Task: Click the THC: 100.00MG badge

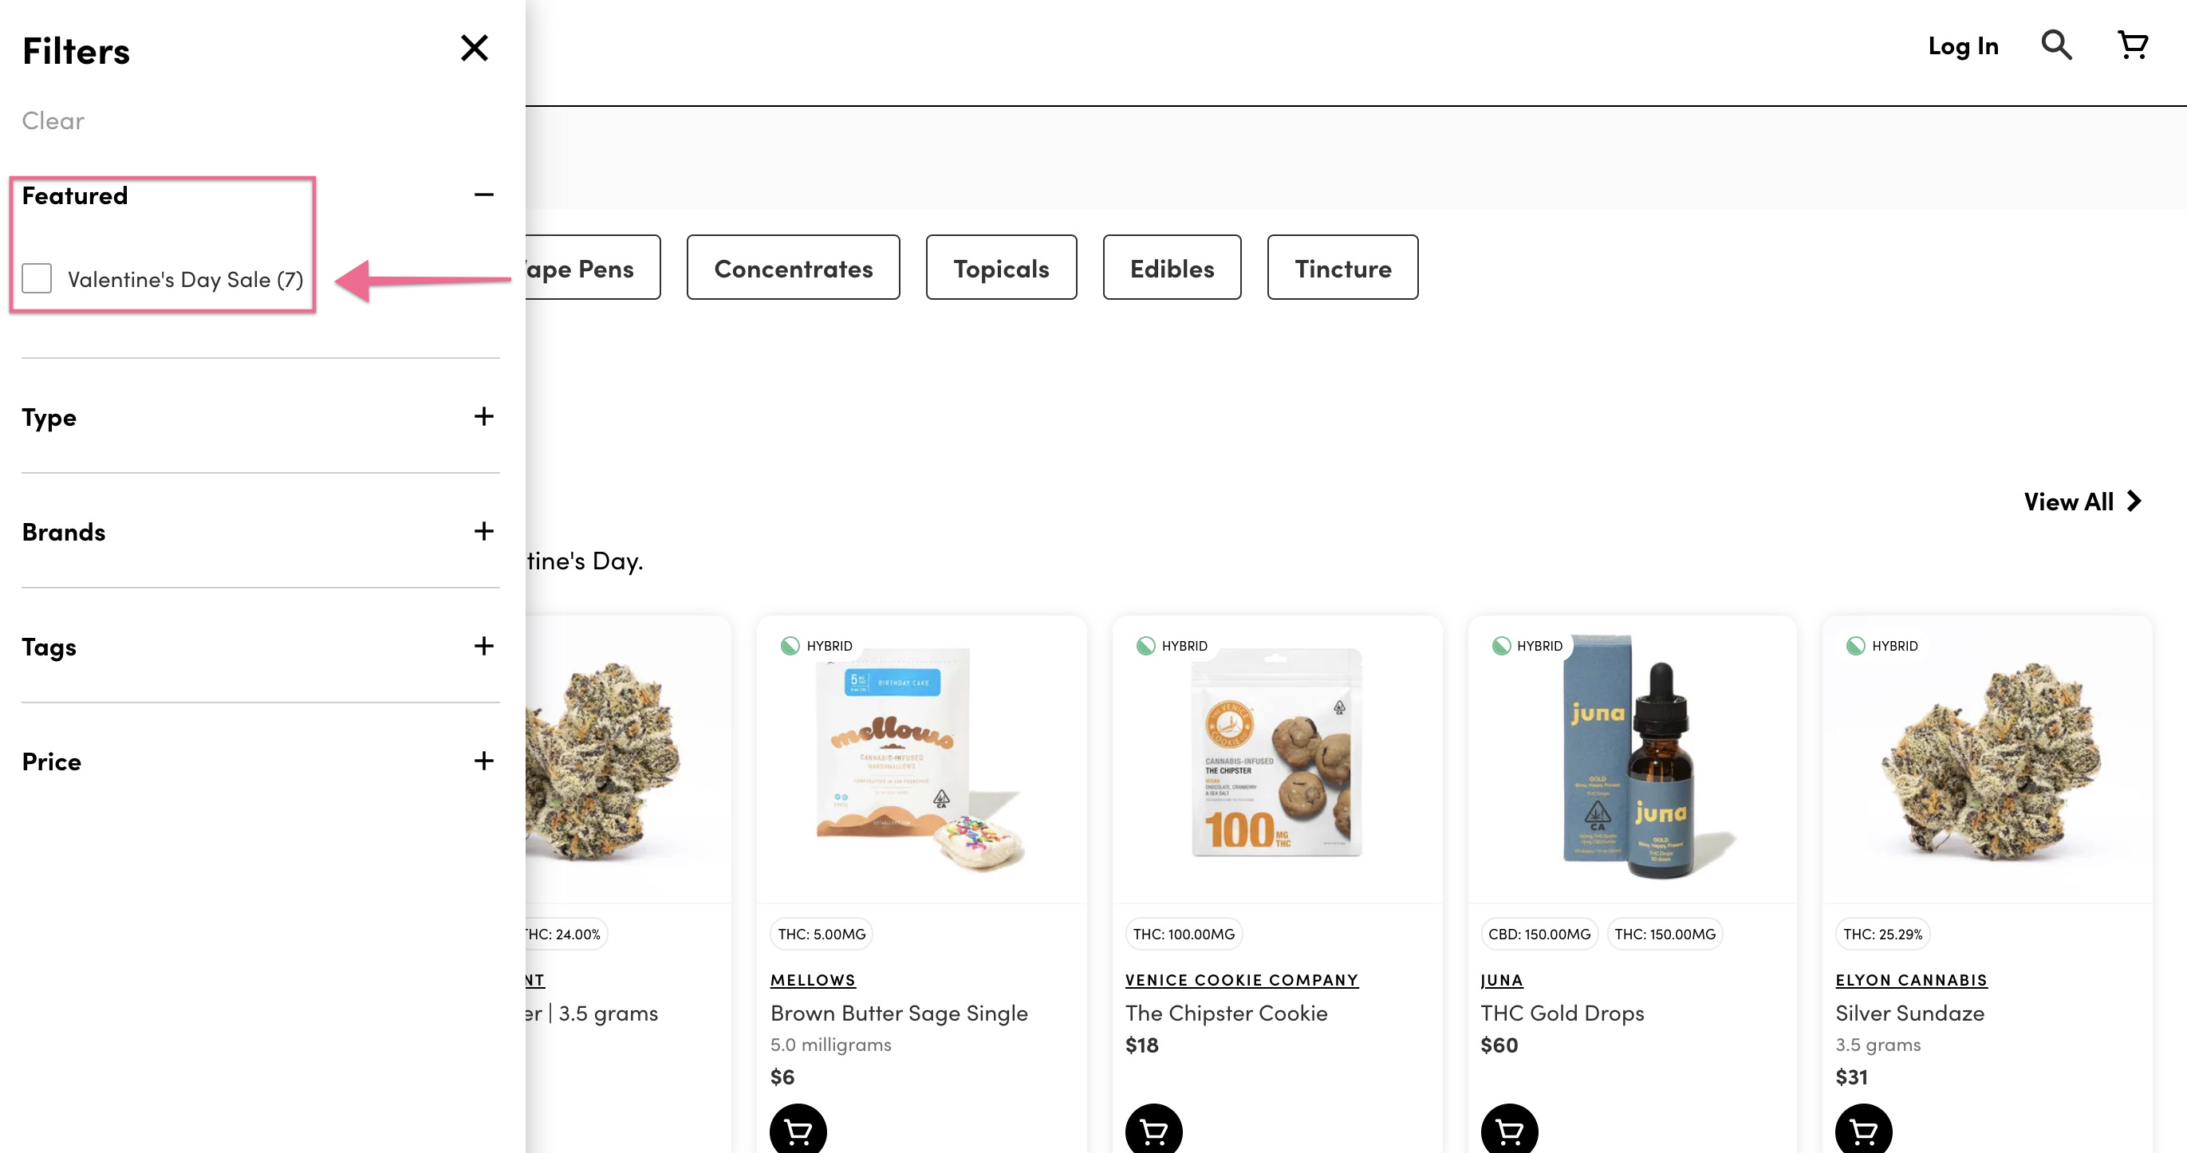Action: (x=1184, y=934)
